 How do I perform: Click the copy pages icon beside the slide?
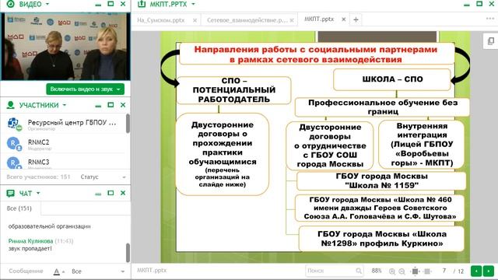491,41
